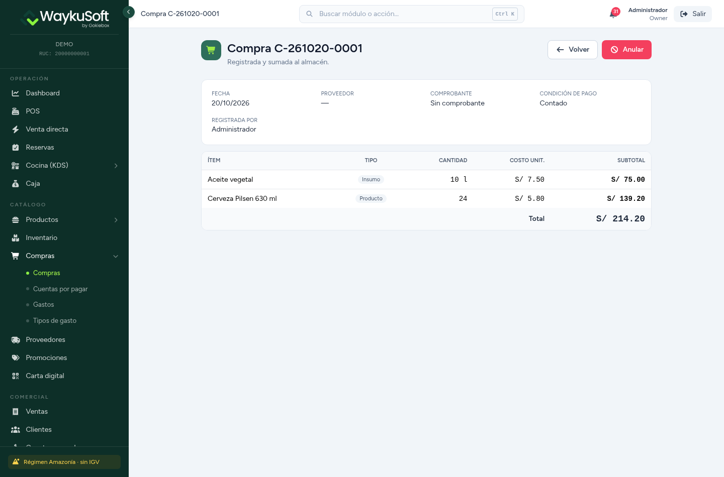Expand the Productos submenu chevron
Image resolution: width=724 pixels, height=477 pixels.
(116, 220)
